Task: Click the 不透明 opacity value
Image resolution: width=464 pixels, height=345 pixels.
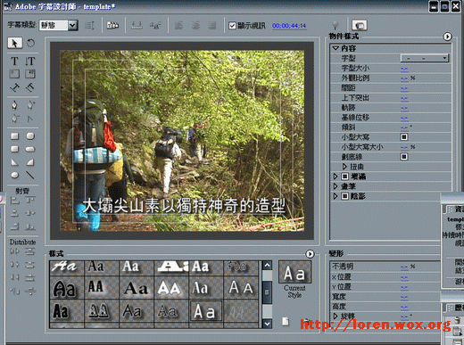Action: pyautogui.click(x=404, y=267)
